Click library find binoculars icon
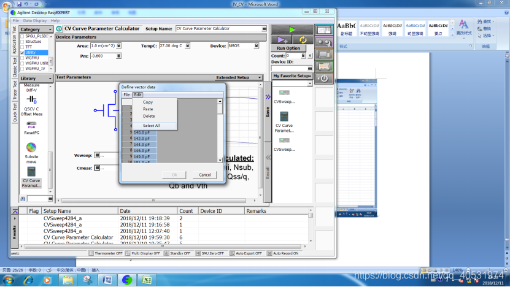 pyautogui.click(x=23, y=199)
